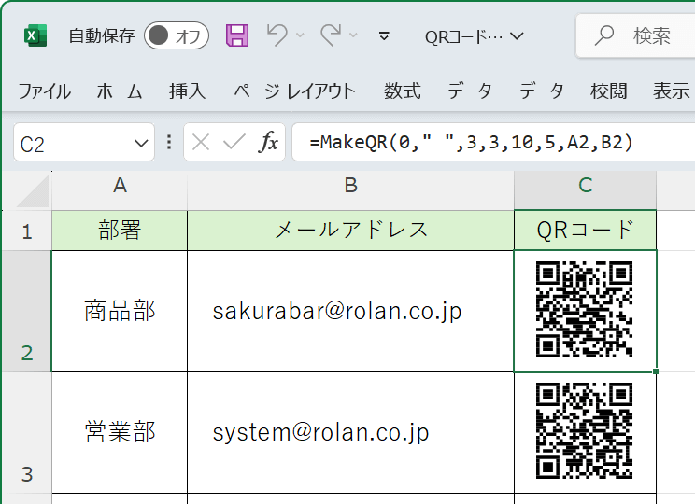Open the ページ レイアウト tab
Image resolution: width=695 pixels, height=504 pixels.
295,91
